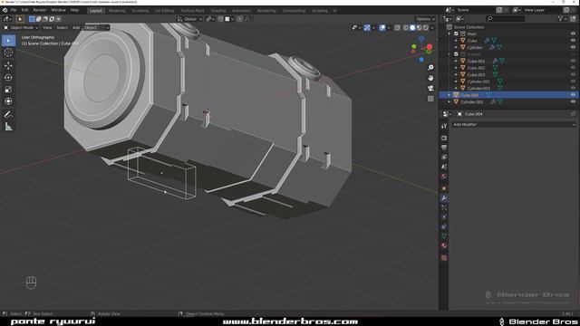Hide the Main collection with eye icon
Screen dimensions: 580x326
pyautogui.click(x=573, y=34)
